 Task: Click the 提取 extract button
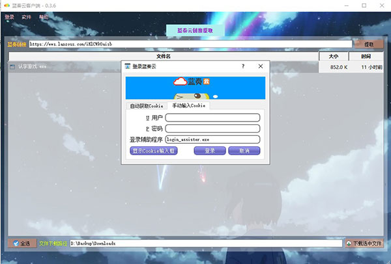(369, 44)
